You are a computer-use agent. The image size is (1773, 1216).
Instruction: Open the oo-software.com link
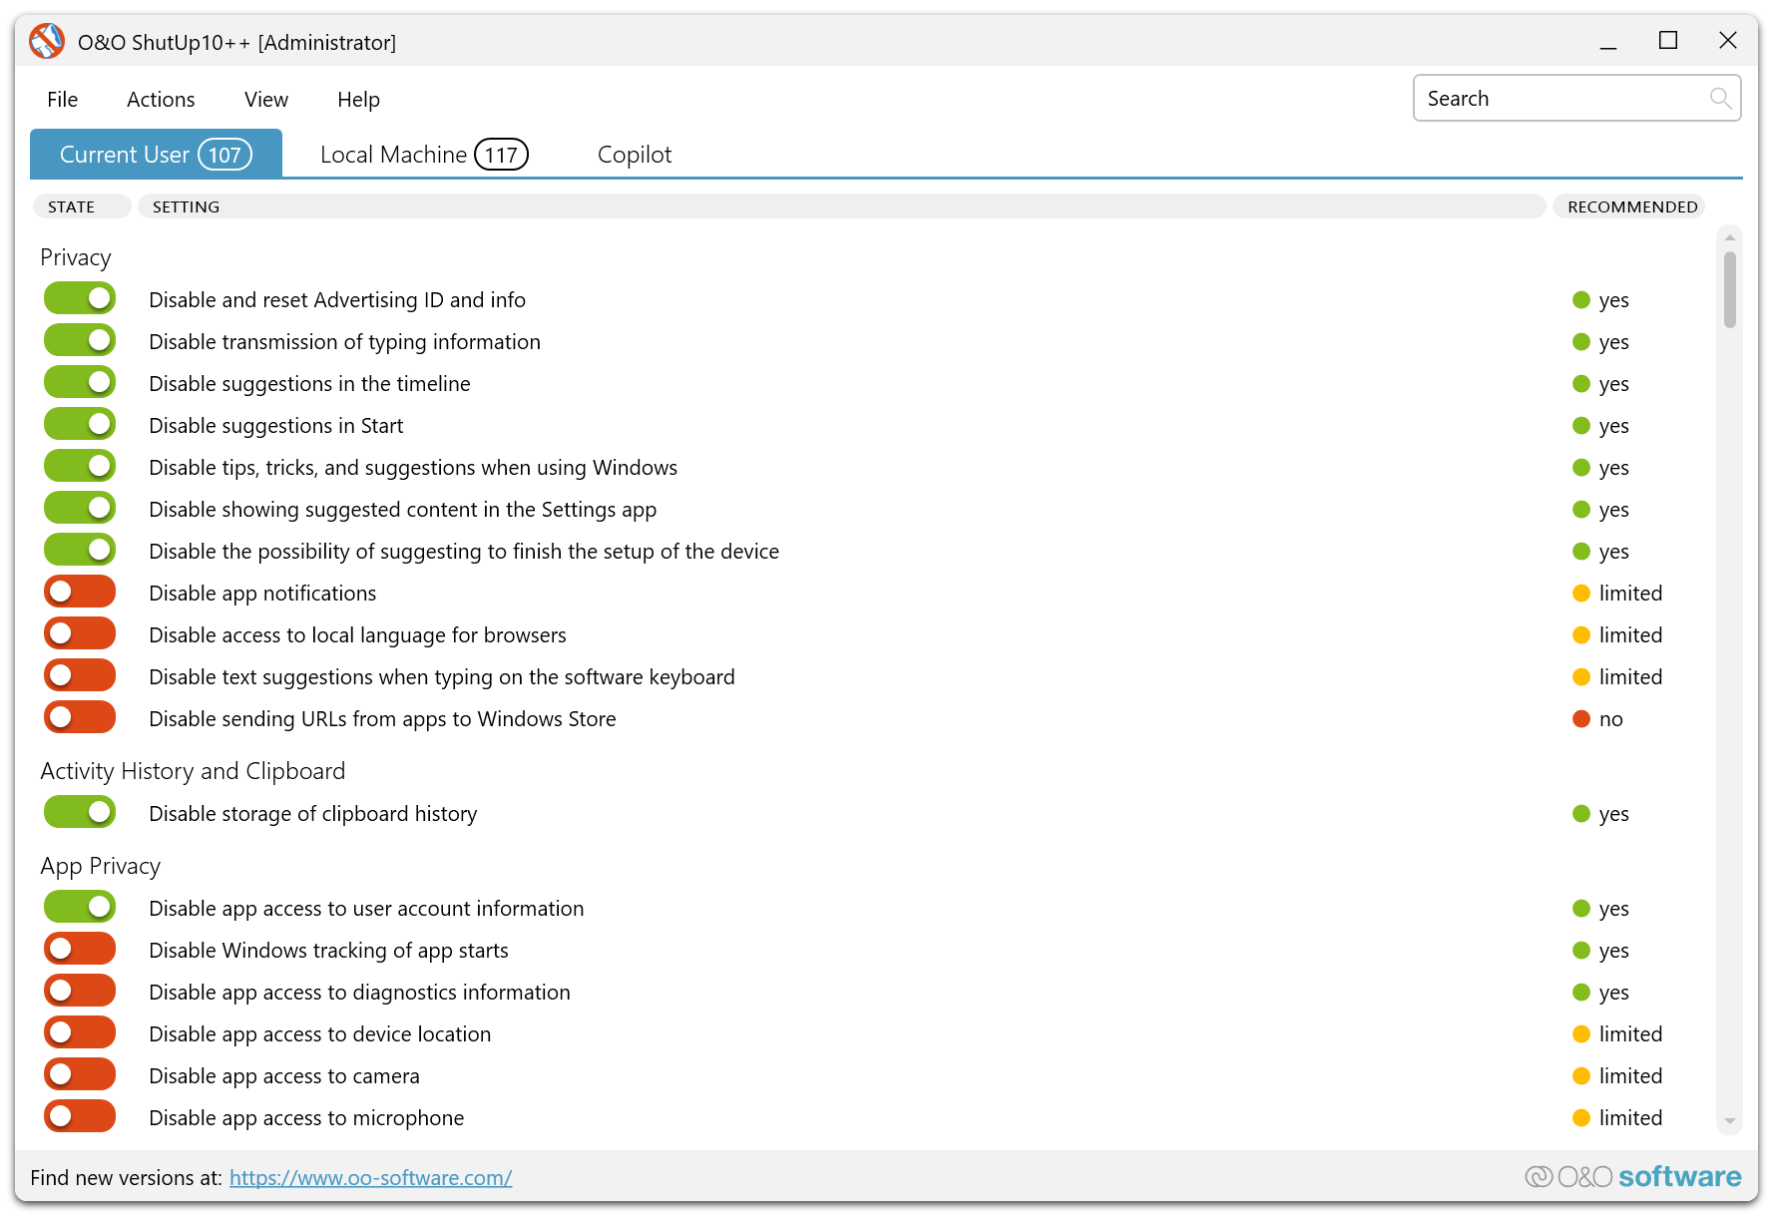coord(370,1178)
